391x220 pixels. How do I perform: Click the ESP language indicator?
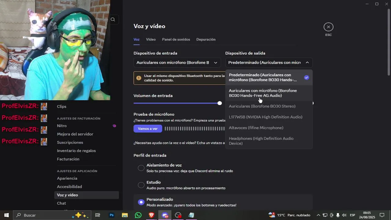click(352, 215)
